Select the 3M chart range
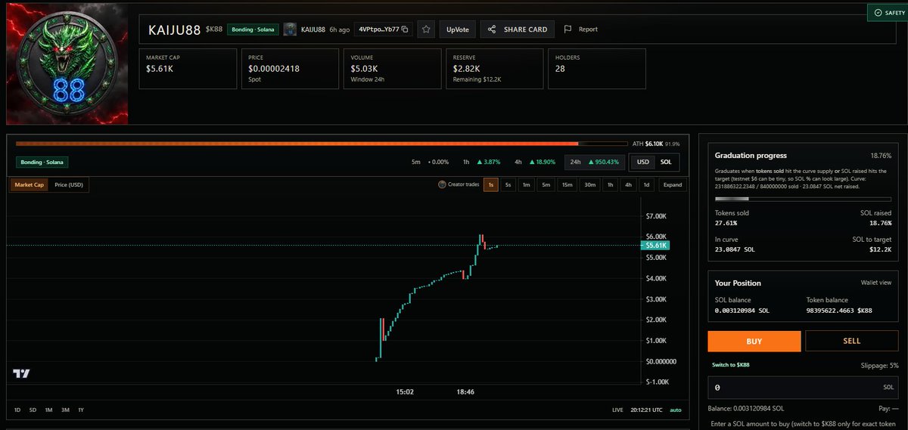Image resolution: width=908 pixels, height=430 pixels. [65, 410]
